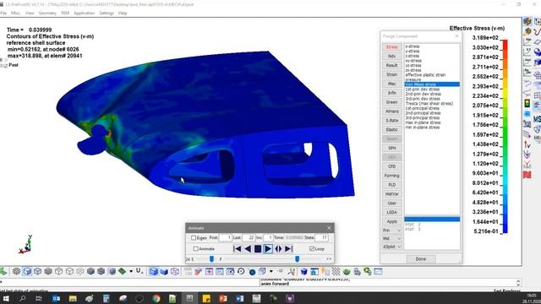Select intpt 2 integration point

[x=413, y=225]
